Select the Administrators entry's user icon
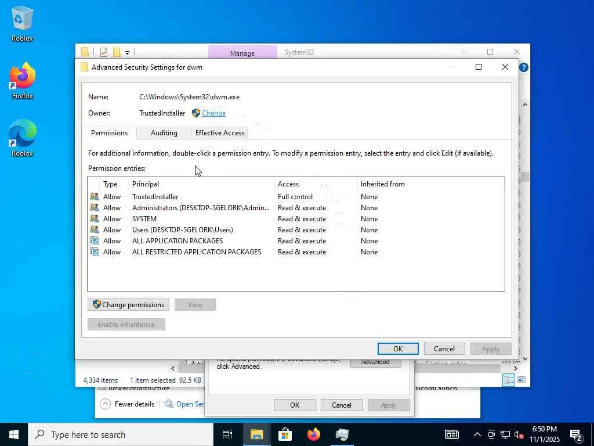 tap(95, 207)
